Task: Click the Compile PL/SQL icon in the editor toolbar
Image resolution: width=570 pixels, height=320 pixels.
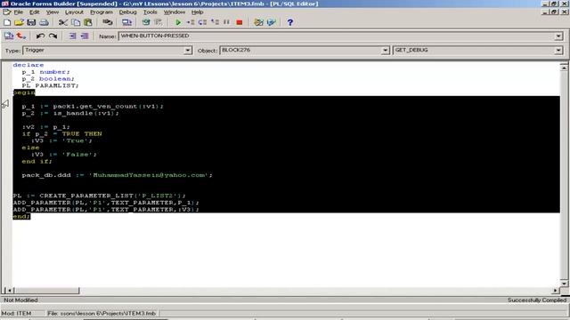Action: tap(9, 36)
